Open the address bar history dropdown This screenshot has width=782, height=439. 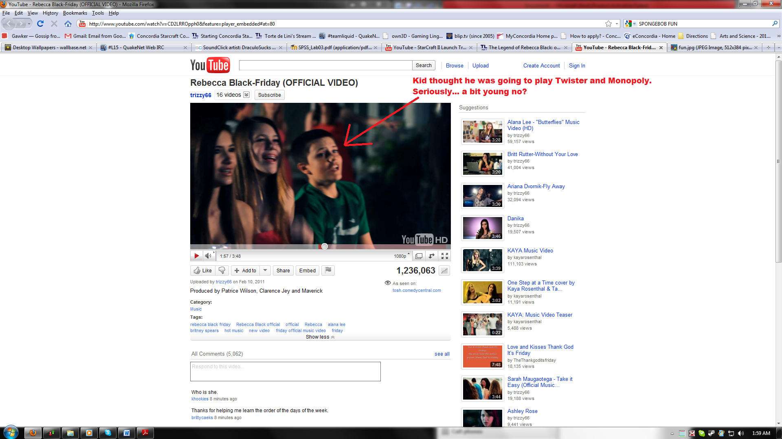coord(617,24)
